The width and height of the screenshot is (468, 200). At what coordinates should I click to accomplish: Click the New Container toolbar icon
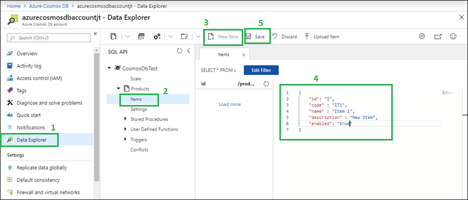coord(113,36)
